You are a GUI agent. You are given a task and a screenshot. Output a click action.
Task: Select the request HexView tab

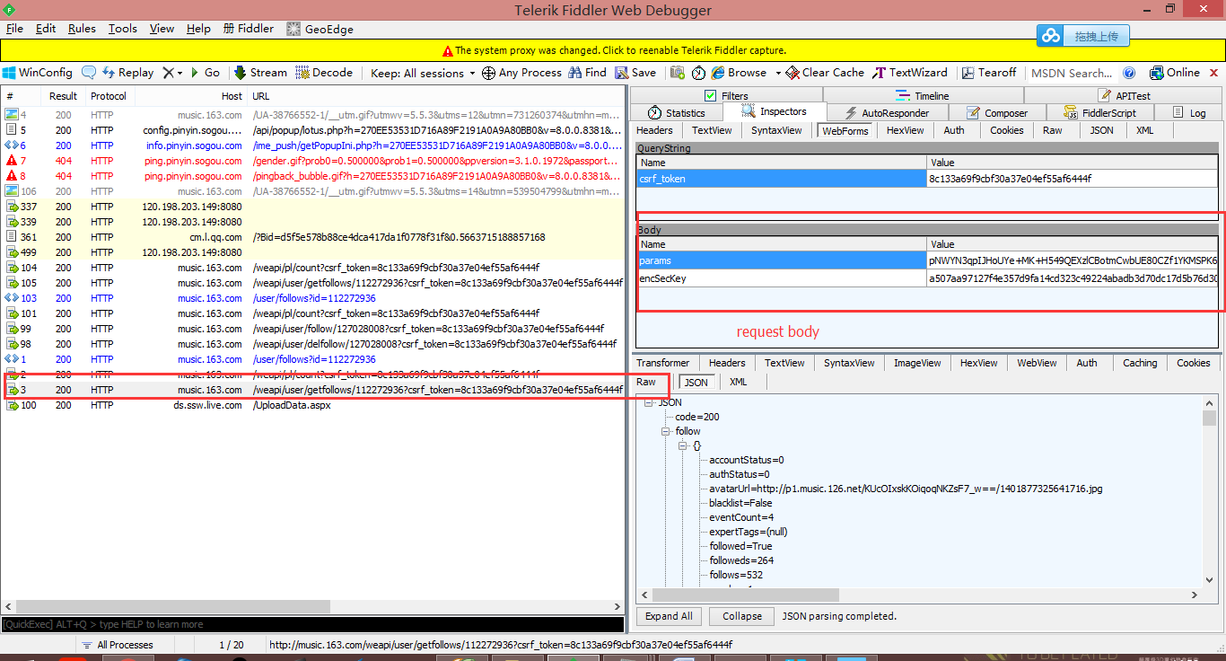tap(905, 130)
